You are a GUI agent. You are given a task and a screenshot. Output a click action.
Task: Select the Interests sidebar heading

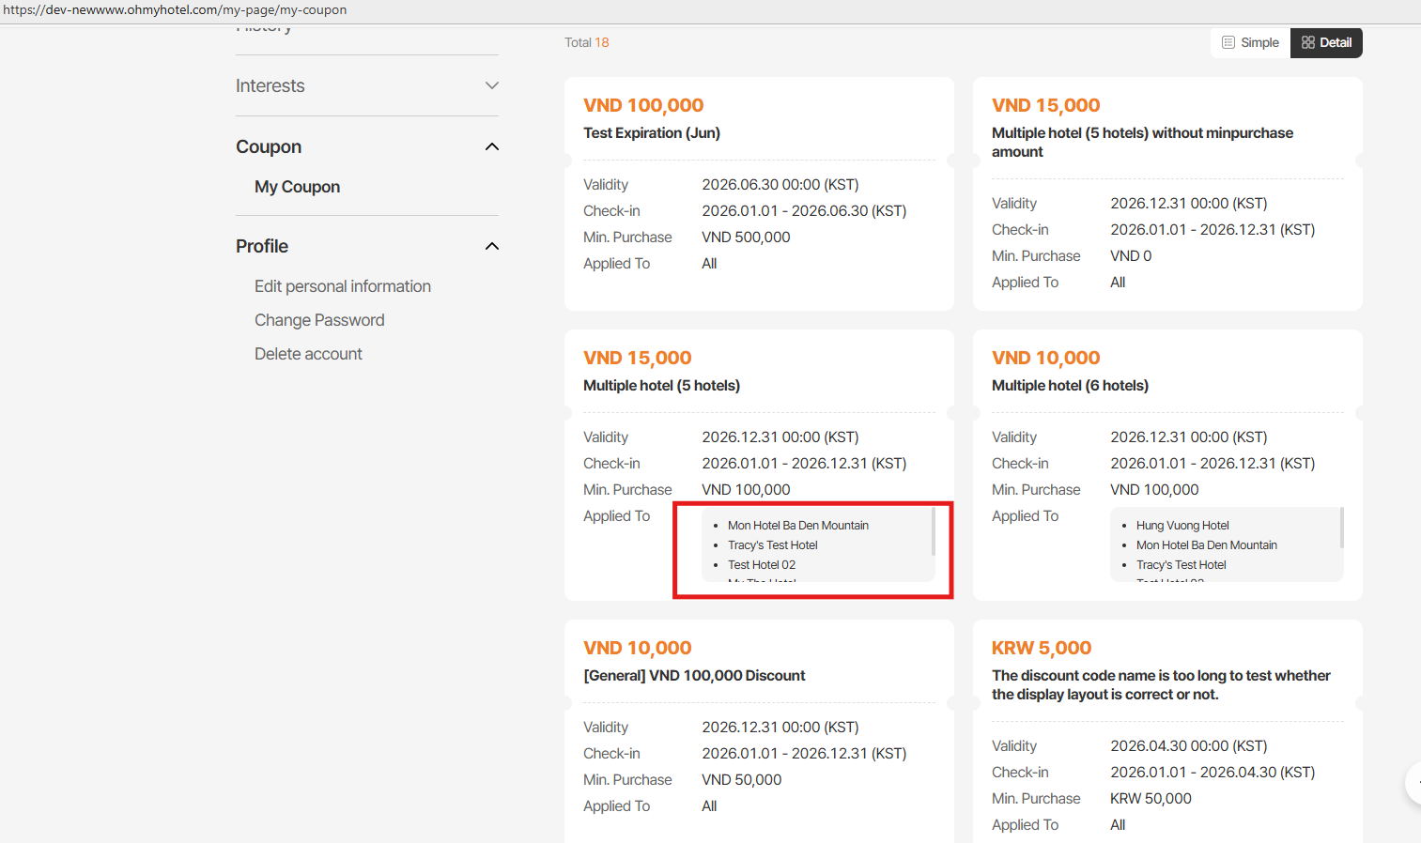(x=270, y=85)
